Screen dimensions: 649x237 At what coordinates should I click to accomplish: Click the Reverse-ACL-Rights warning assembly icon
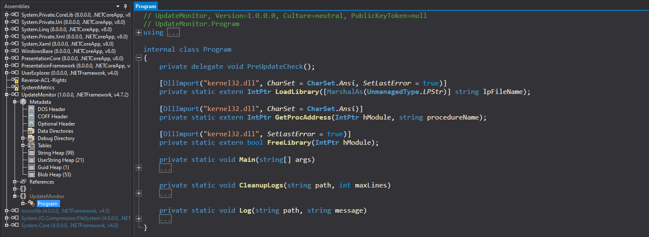point(15,80)
